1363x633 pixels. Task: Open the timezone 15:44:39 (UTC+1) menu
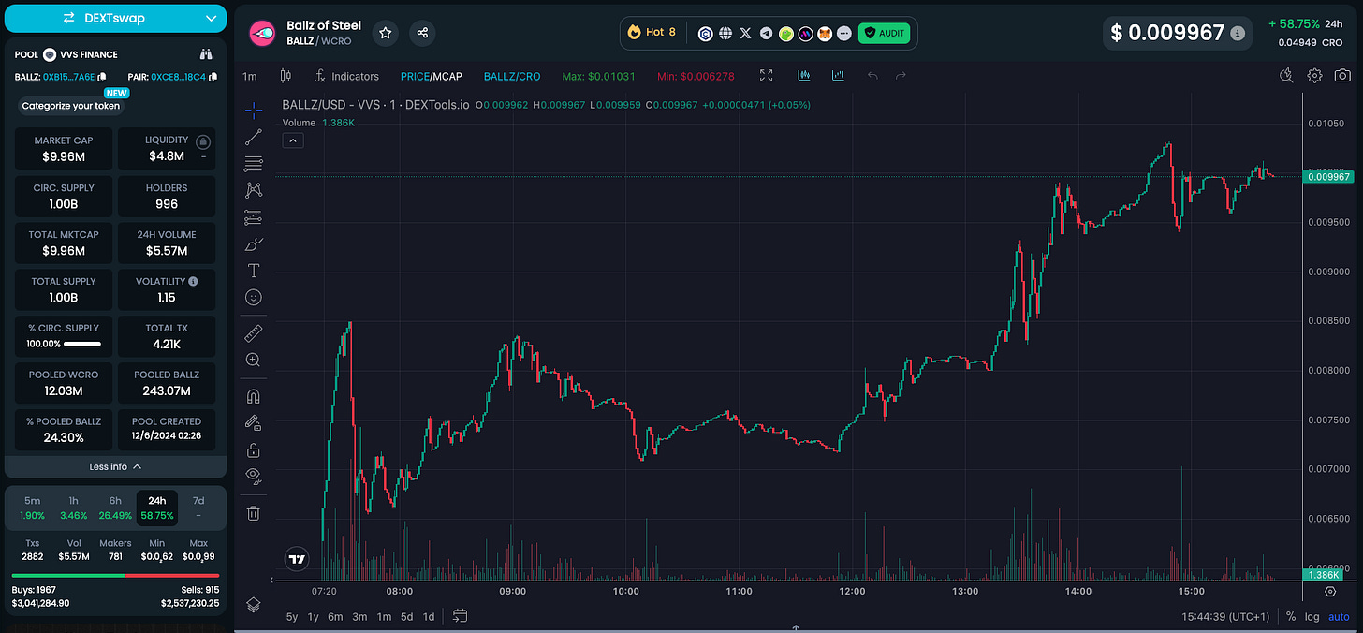coord(1225,616)
